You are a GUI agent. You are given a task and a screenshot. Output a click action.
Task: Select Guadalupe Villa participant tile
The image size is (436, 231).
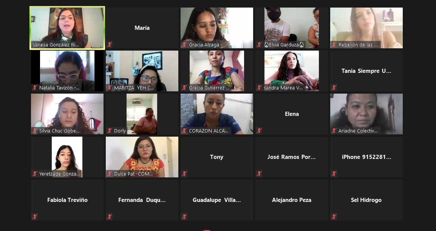pyautogui.click(x=217, y=200)
